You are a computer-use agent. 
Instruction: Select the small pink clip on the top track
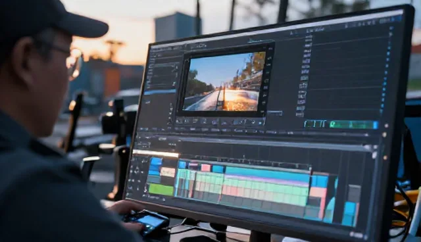pos(206,168)
